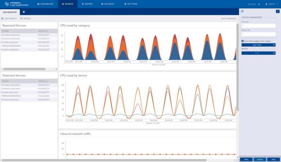281x162 pixels.
Task: Click the Device IP input field
Action: click(x=258, y=34)
